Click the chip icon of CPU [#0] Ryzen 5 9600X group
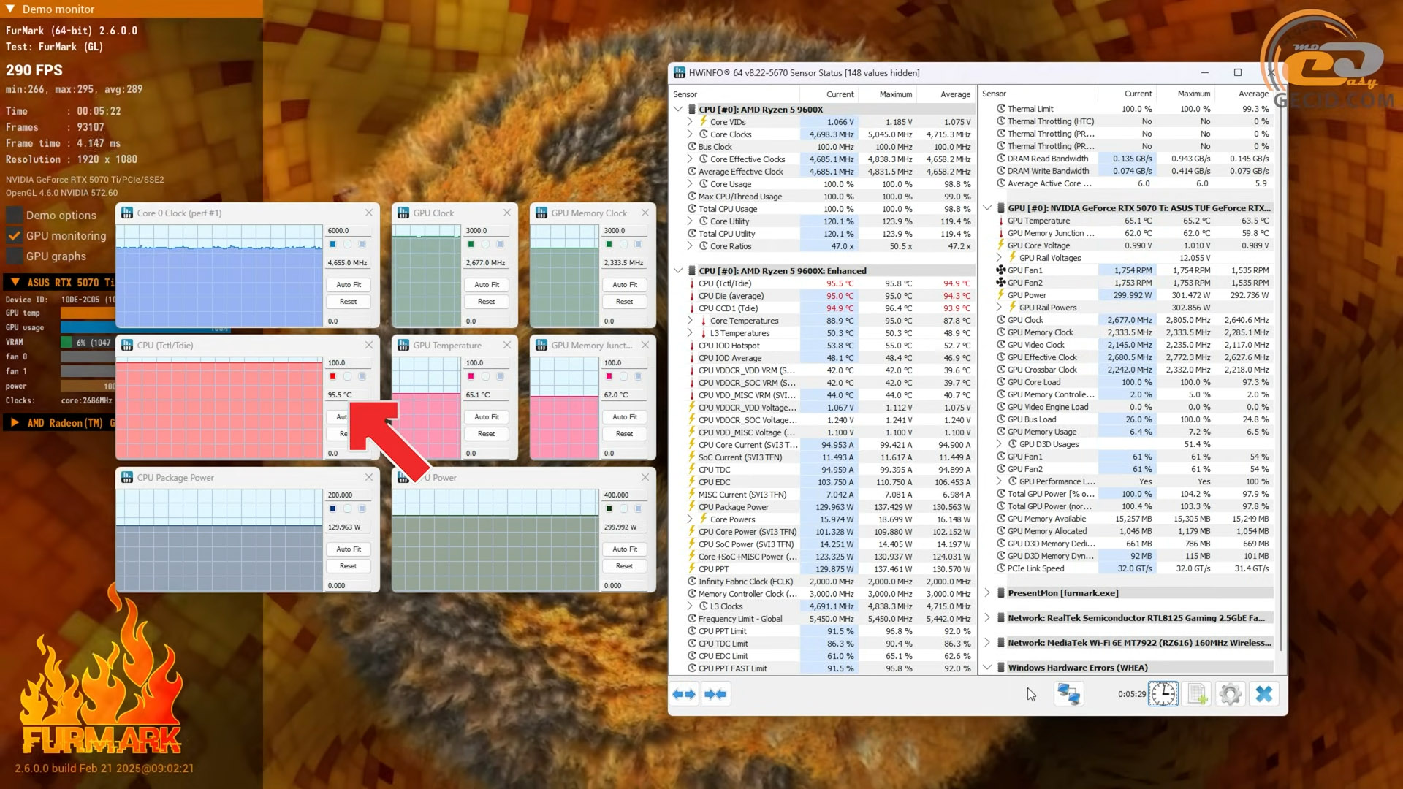The height and width of the screenshot is (789, 1403). [691, 110]
